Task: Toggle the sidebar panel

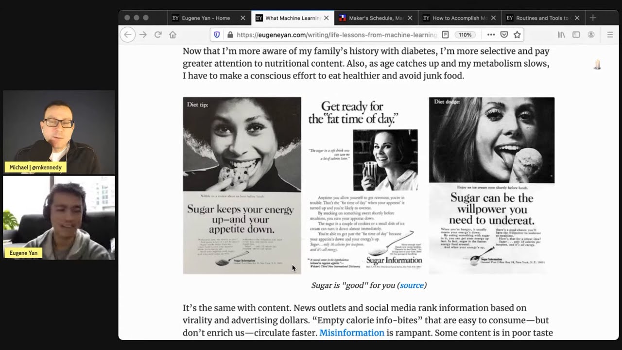Action: [x=576, y=35]
